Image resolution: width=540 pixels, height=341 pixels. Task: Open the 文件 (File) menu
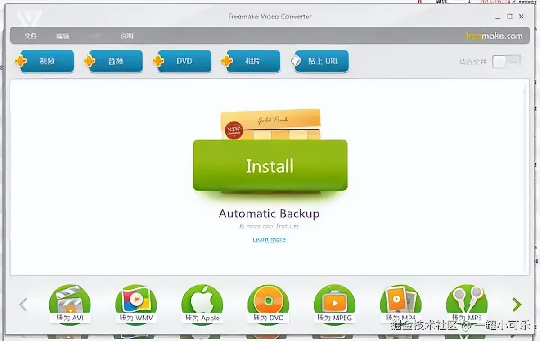point(31,36)
